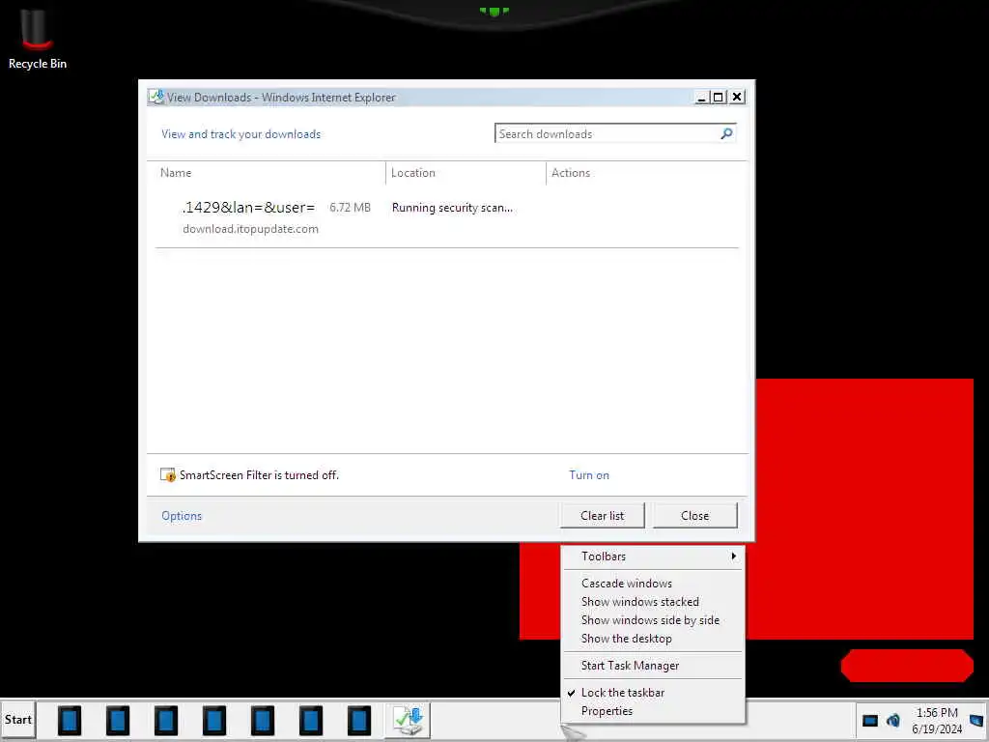
Task: Click the Start button
Action: (17, 720)
